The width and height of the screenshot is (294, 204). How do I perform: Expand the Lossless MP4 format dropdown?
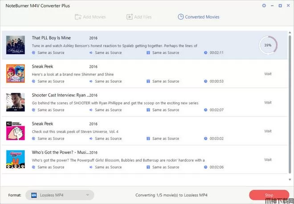tap(88, 195)
